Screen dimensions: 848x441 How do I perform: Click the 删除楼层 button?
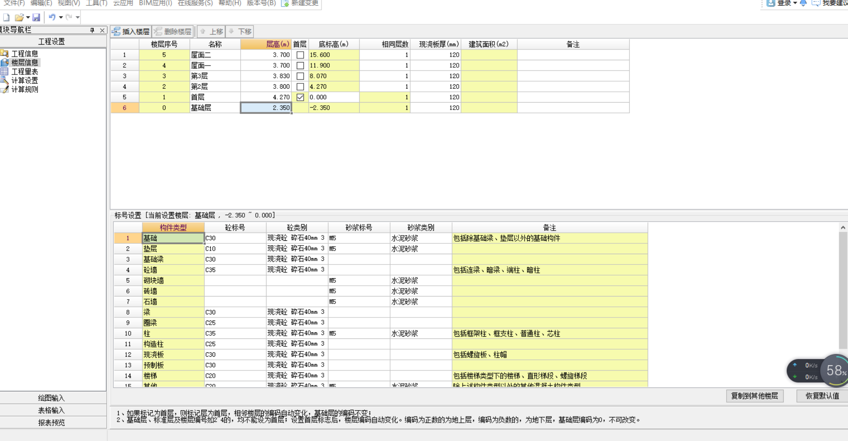tap(173, 32)
